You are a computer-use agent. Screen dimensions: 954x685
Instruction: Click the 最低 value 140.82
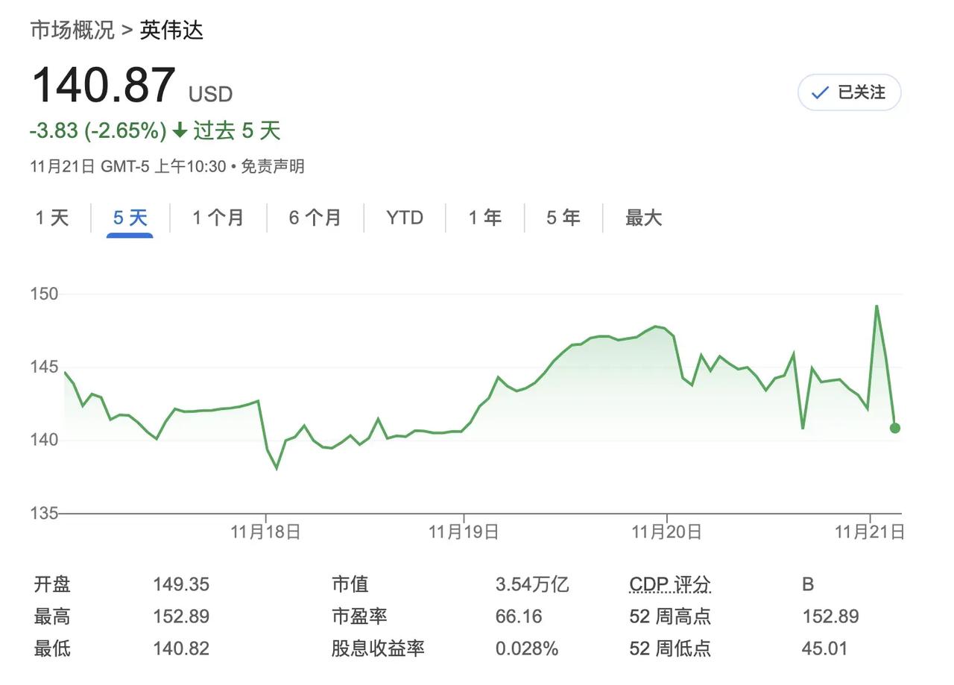(x=181, y=649)
